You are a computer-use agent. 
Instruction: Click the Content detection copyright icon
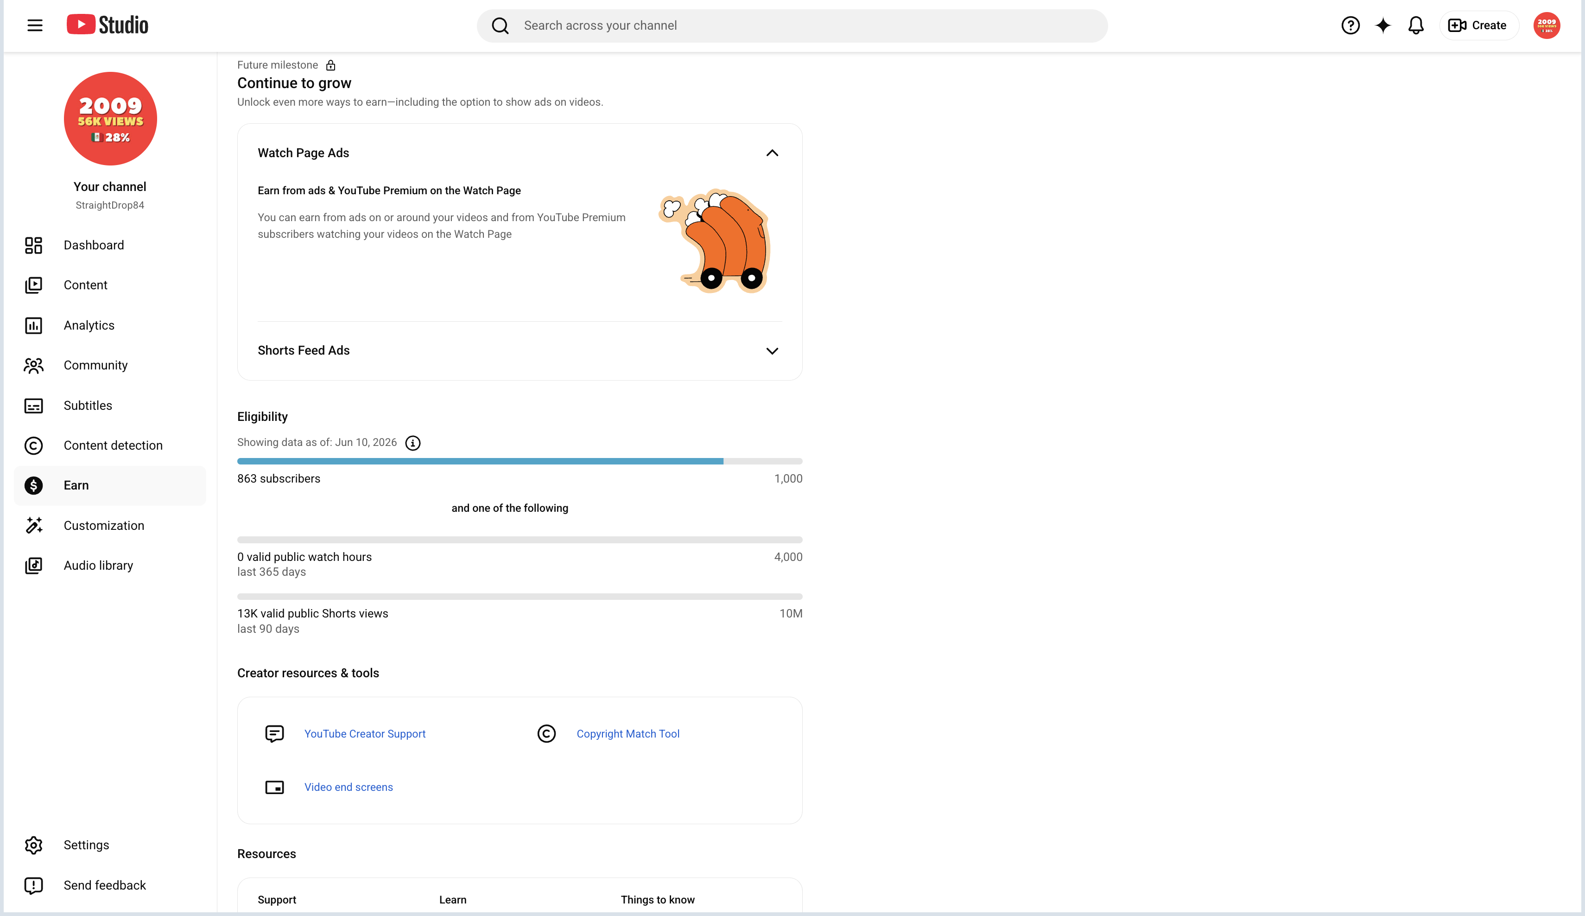pos(33,445)
